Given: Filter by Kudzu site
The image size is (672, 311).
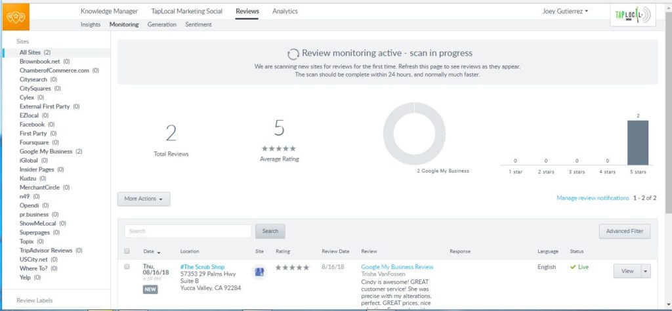Looking at the screenshot, I should 33,178.
